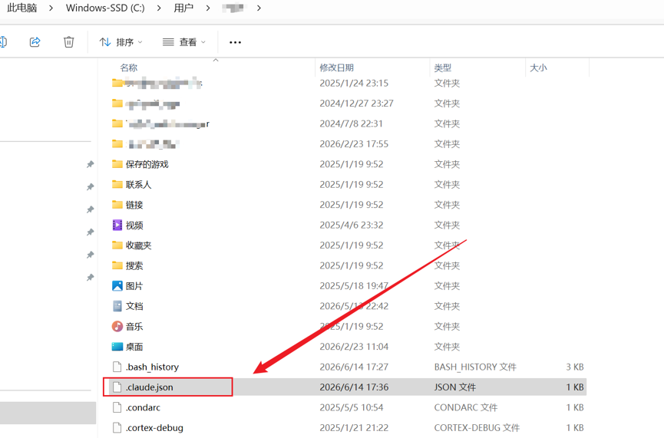
Task: Click CORTEX-DEBUG 文件 type cell
Action: point(477,428)
